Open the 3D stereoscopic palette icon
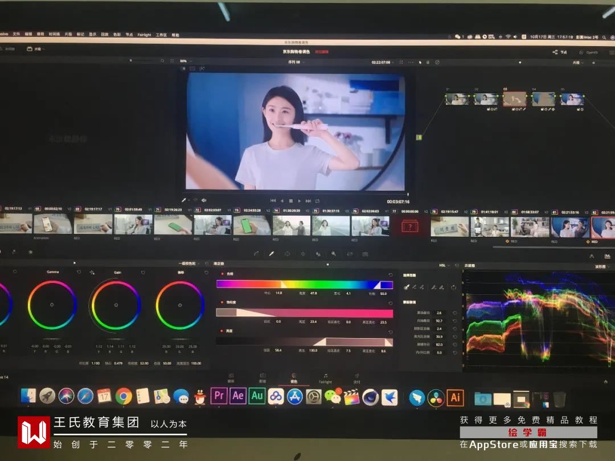 point(365,254)
